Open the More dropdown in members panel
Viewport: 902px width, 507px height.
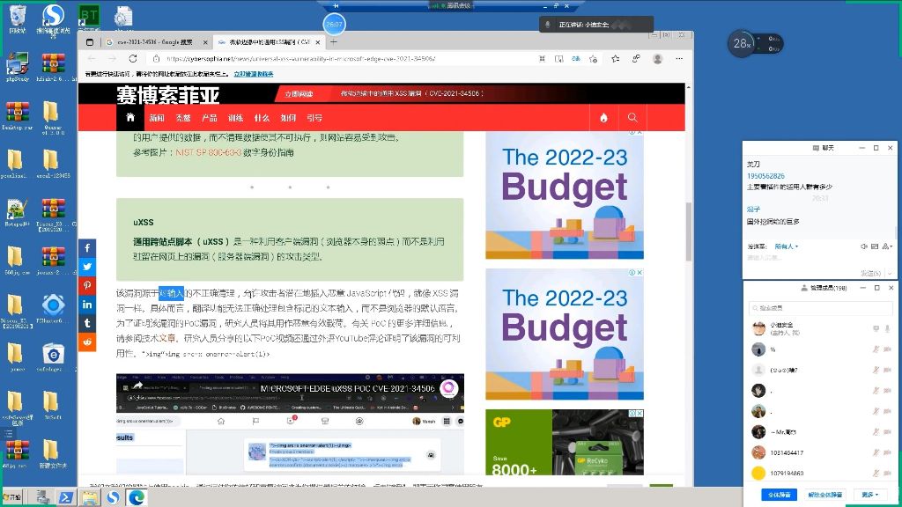click(869, 495)
